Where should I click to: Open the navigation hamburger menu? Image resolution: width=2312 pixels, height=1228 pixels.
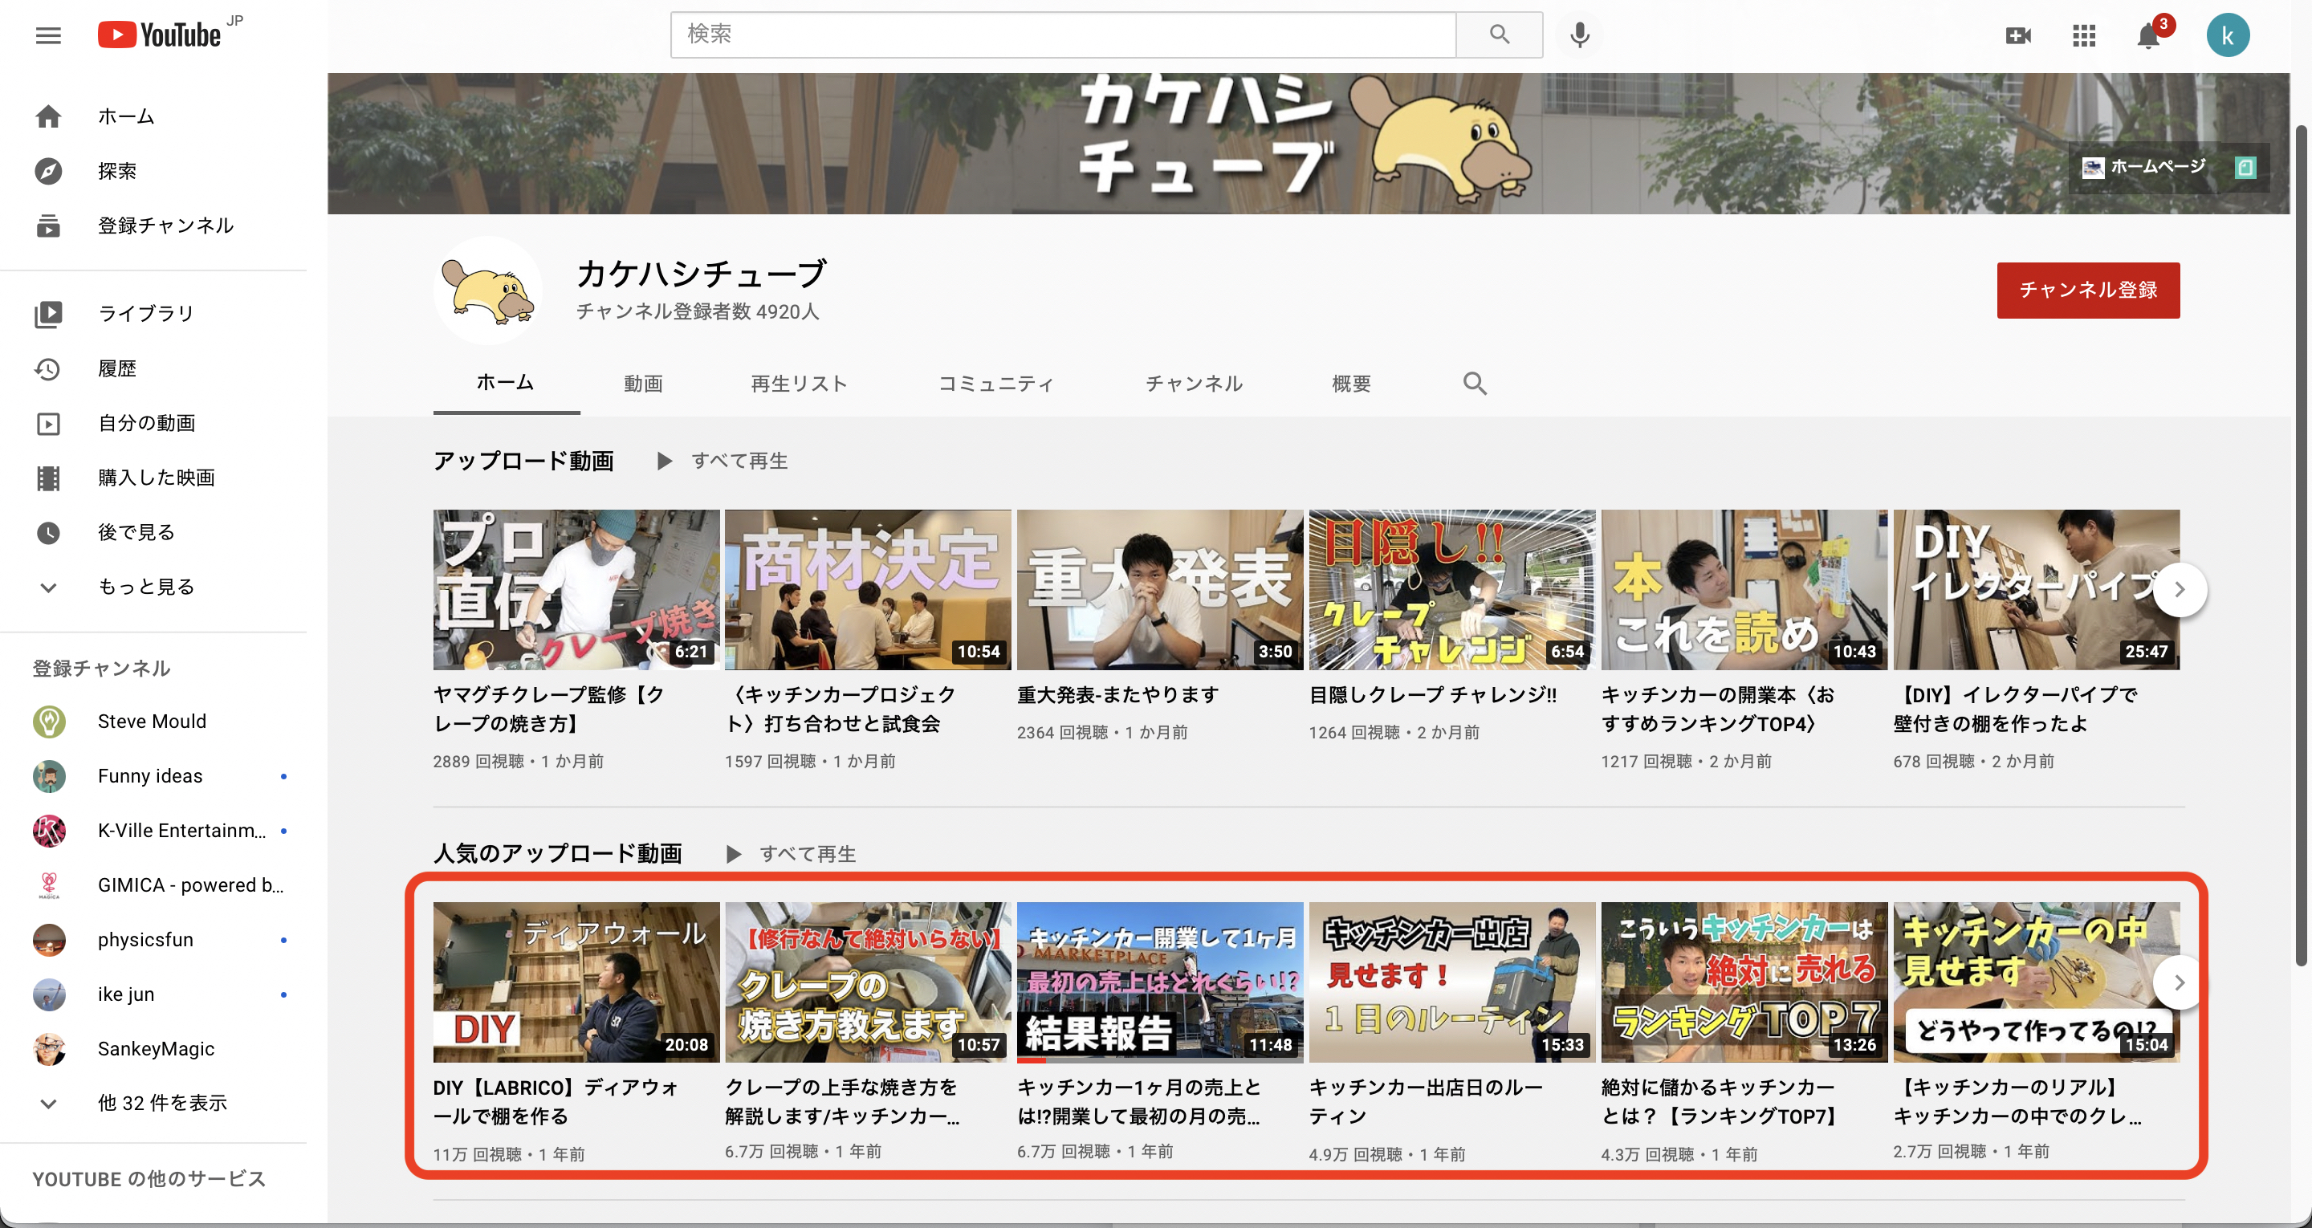[47, 35]
